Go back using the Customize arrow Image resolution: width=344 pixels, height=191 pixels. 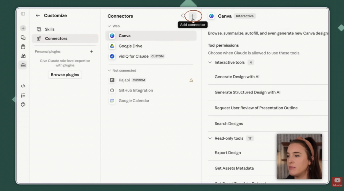point(38,16)
